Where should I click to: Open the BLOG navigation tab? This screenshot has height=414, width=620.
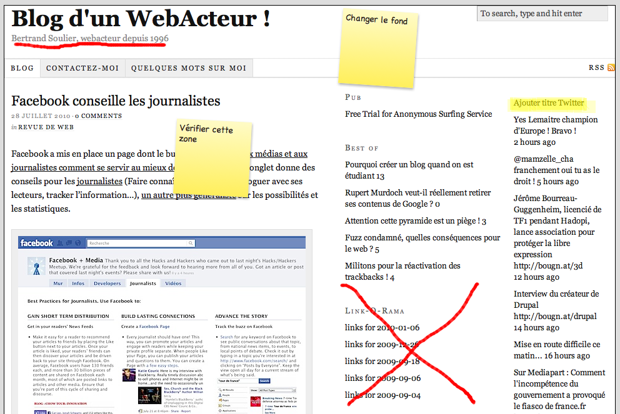[22, 68]
